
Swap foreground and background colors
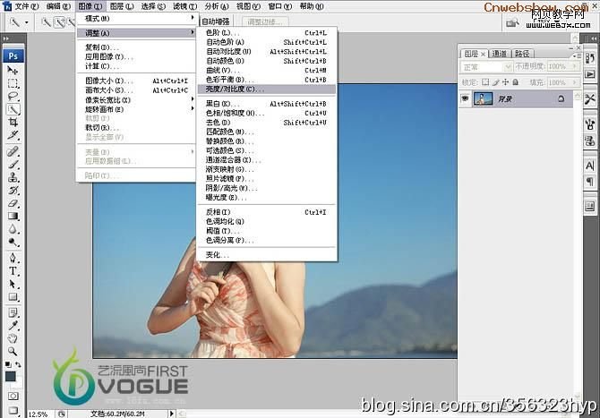[18, 364]
